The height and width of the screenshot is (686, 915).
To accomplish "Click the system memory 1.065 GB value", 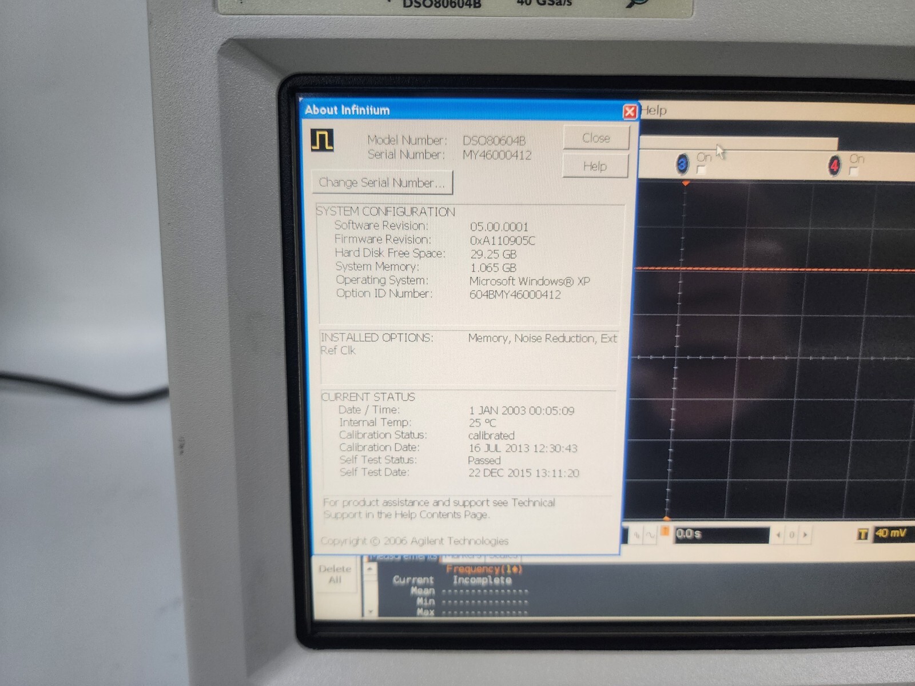I will tap(494, 268).
